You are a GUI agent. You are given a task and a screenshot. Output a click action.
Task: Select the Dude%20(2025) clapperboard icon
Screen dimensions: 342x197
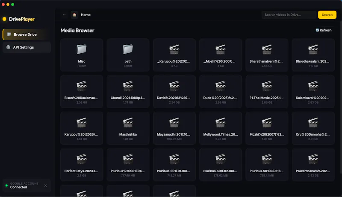click(x=221, y=86)
